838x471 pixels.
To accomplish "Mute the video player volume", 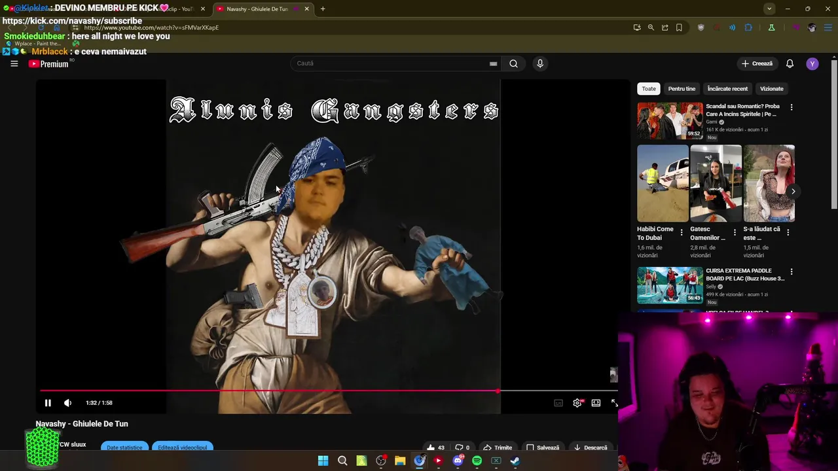I will (x=67, y=403).
